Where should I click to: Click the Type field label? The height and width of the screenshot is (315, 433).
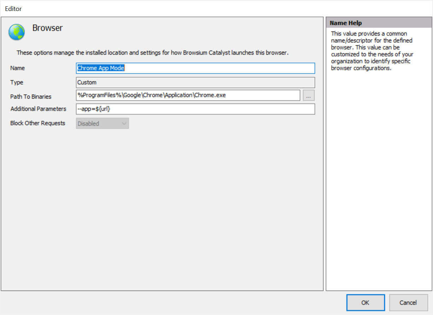click(17, 82)
